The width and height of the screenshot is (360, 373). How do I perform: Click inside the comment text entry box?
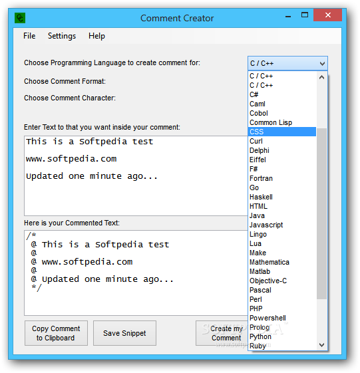136,176
